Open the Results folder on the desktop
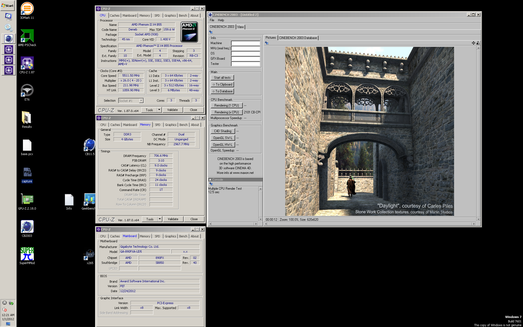 [27, 120]
